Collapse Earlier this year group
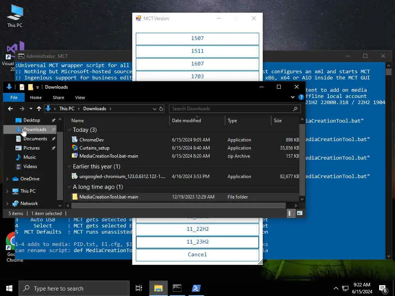395x296 pixels. (69, 166)
